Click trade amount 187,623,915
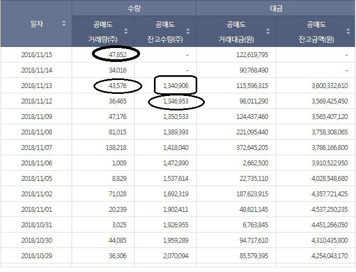Viewport: 356px width, 272px height. [252, 194]
